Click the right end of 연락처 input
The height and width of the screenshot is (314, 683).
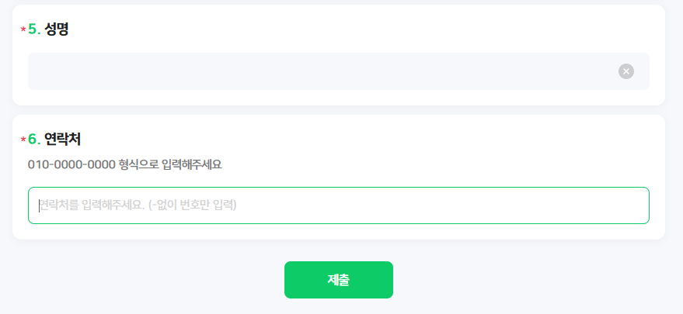[637, 205]
